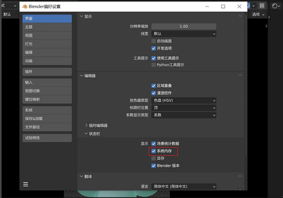Open the 键位映射 preferences tab
The width and height of the screenshot is (283, 198).
coord(47,99)
